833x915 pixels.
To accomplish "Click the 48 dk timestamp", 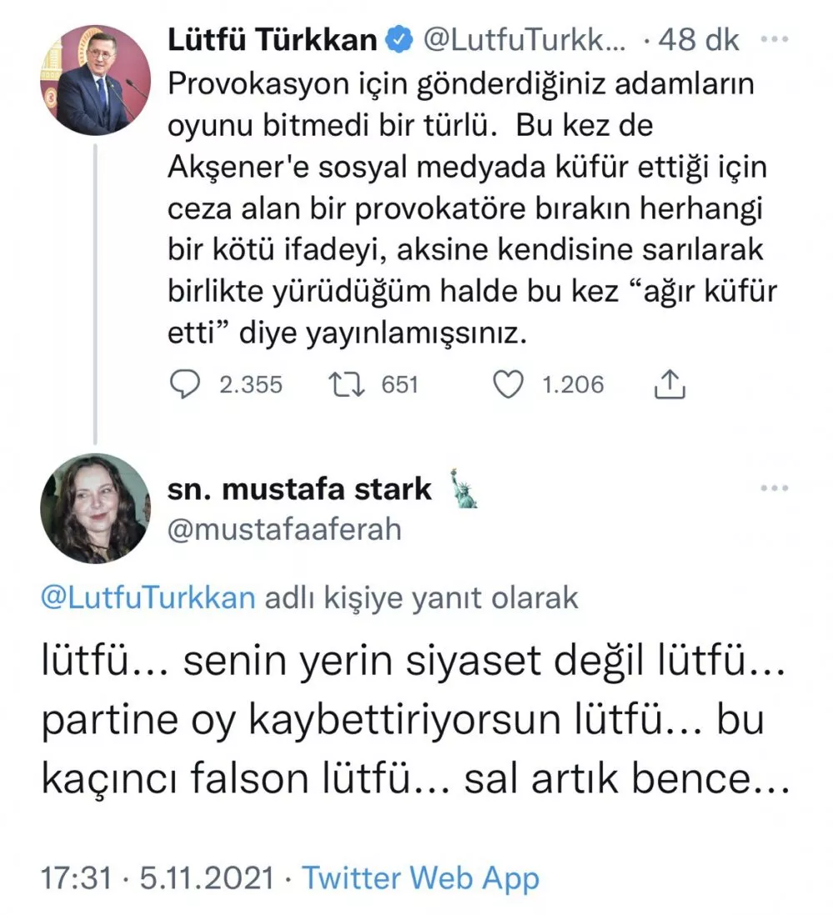I will [x=698, y=40].
